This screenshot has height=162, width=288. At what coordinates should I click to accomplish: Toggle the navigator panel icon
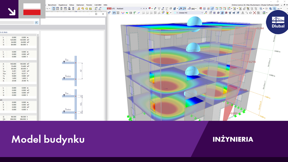pyautogui.click(x=54, y=8)
